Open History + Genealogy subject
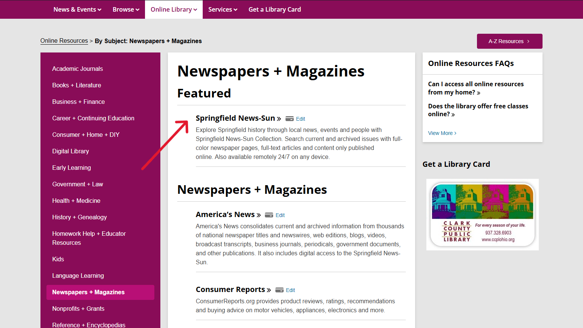The width and height of the screenshot is (583, 328). tap(79, 217)
